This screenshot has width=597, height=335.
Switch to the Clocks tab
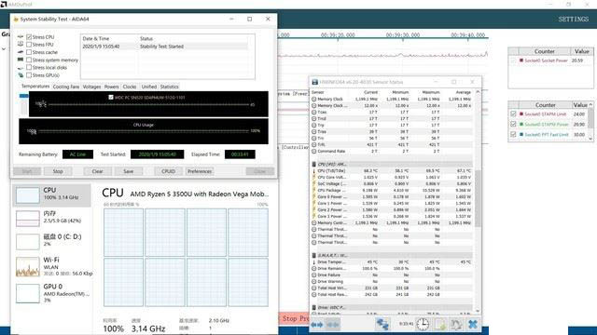(130, 87)
